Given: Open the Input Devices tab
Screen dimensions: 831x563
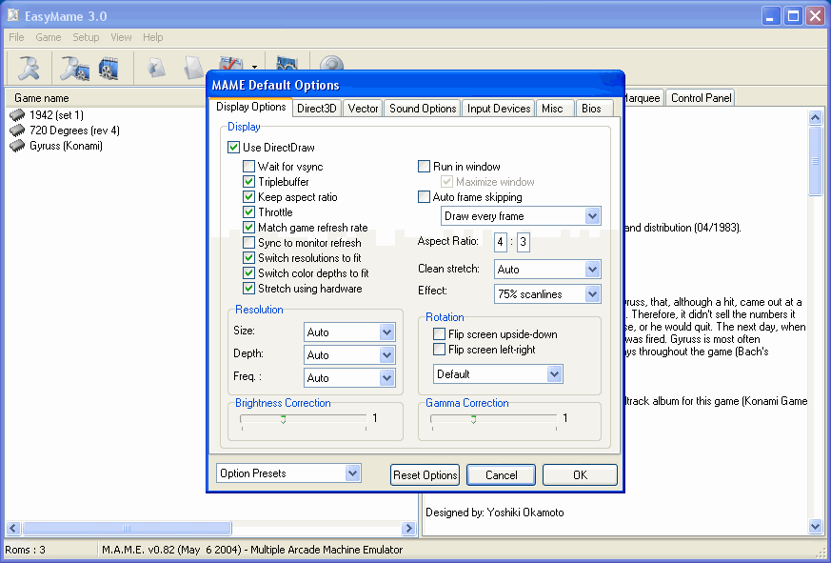Looking at the screenshot, I should (499, 109).
